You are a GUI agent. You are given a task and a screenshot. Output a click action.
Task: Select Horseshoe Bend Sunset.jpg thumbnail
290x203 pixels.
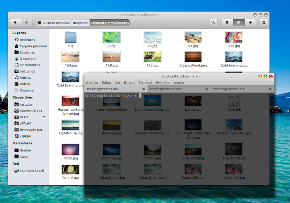(x=70, y=101)
